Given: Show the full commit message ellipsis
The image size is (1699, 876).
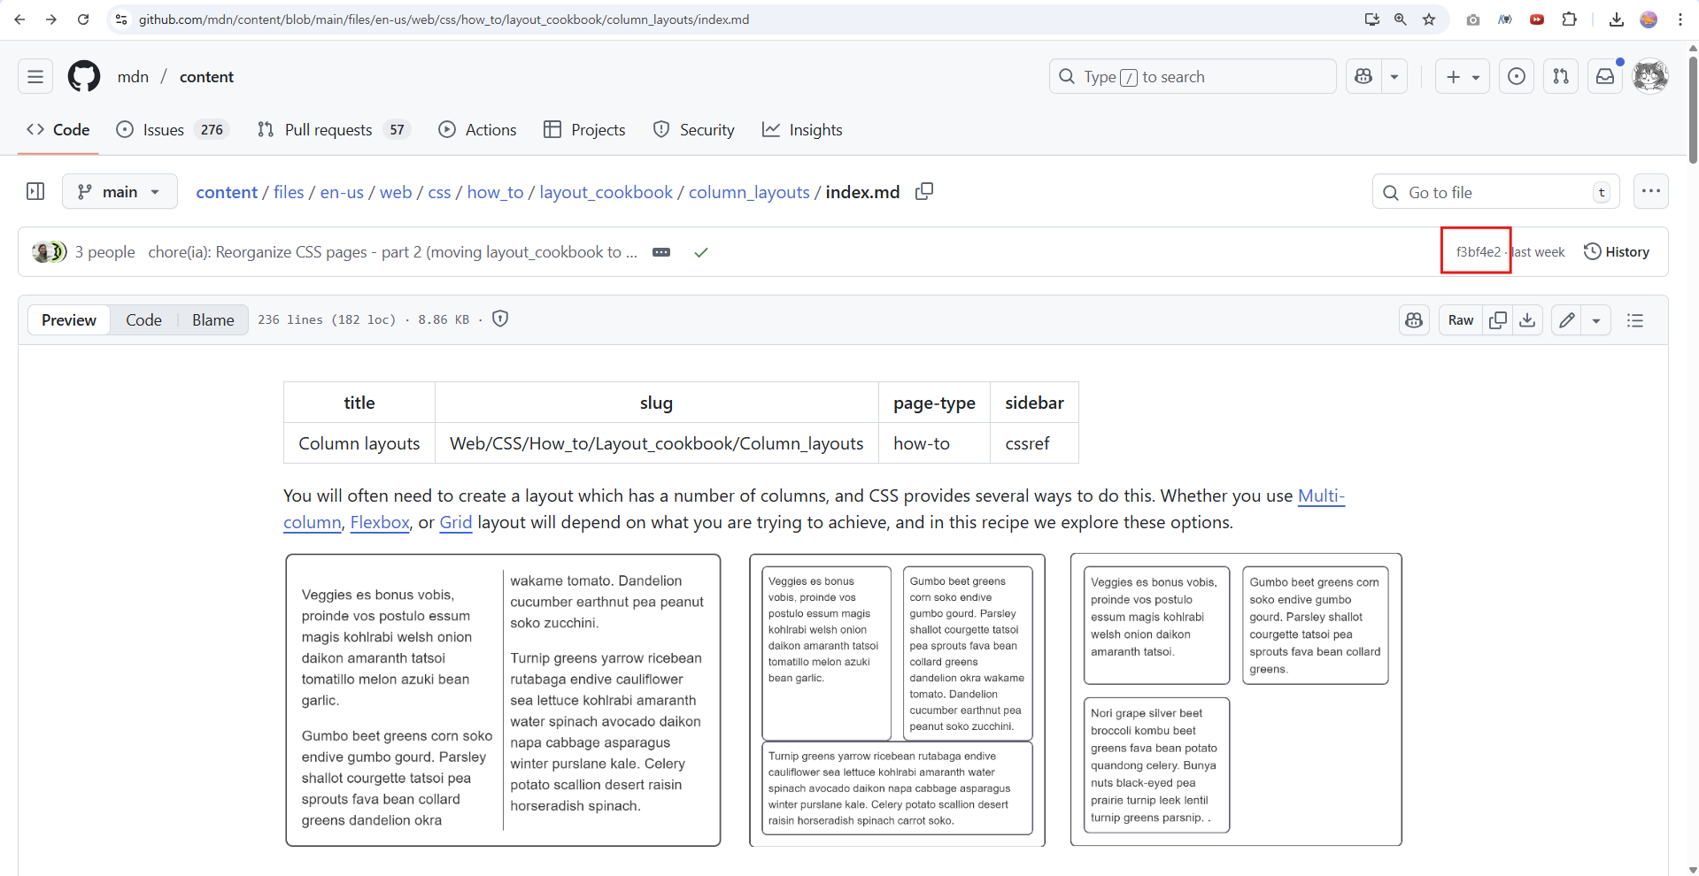Looking at the screenshot, I should (661, 252).
